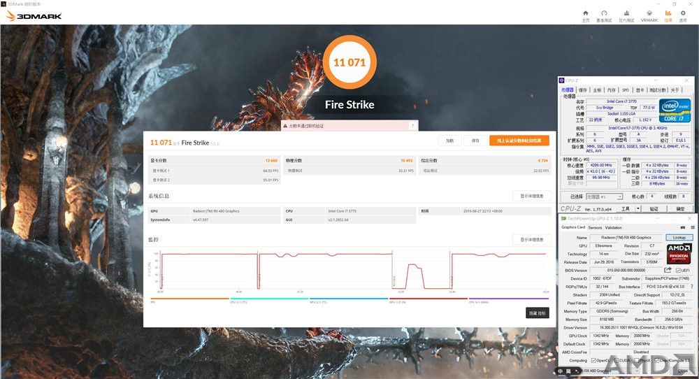The height and width of the screenshot is (379, 699).
Task: Click the purple CPU frequency legend bar
Action: click(508, 299)
